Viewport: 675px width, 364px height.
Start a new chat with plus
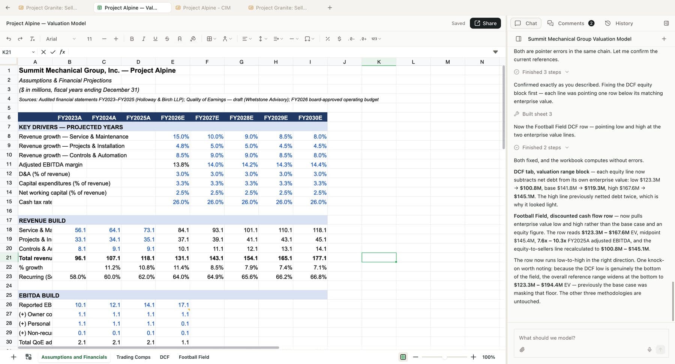click(664, 39)
